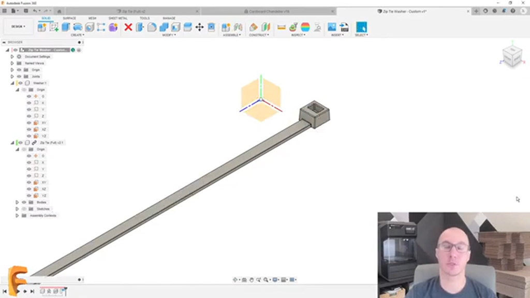The height and width of the screenshot is (298, 530).
Task: Click the Select tool icon
Action: click(x=361, y=27)
